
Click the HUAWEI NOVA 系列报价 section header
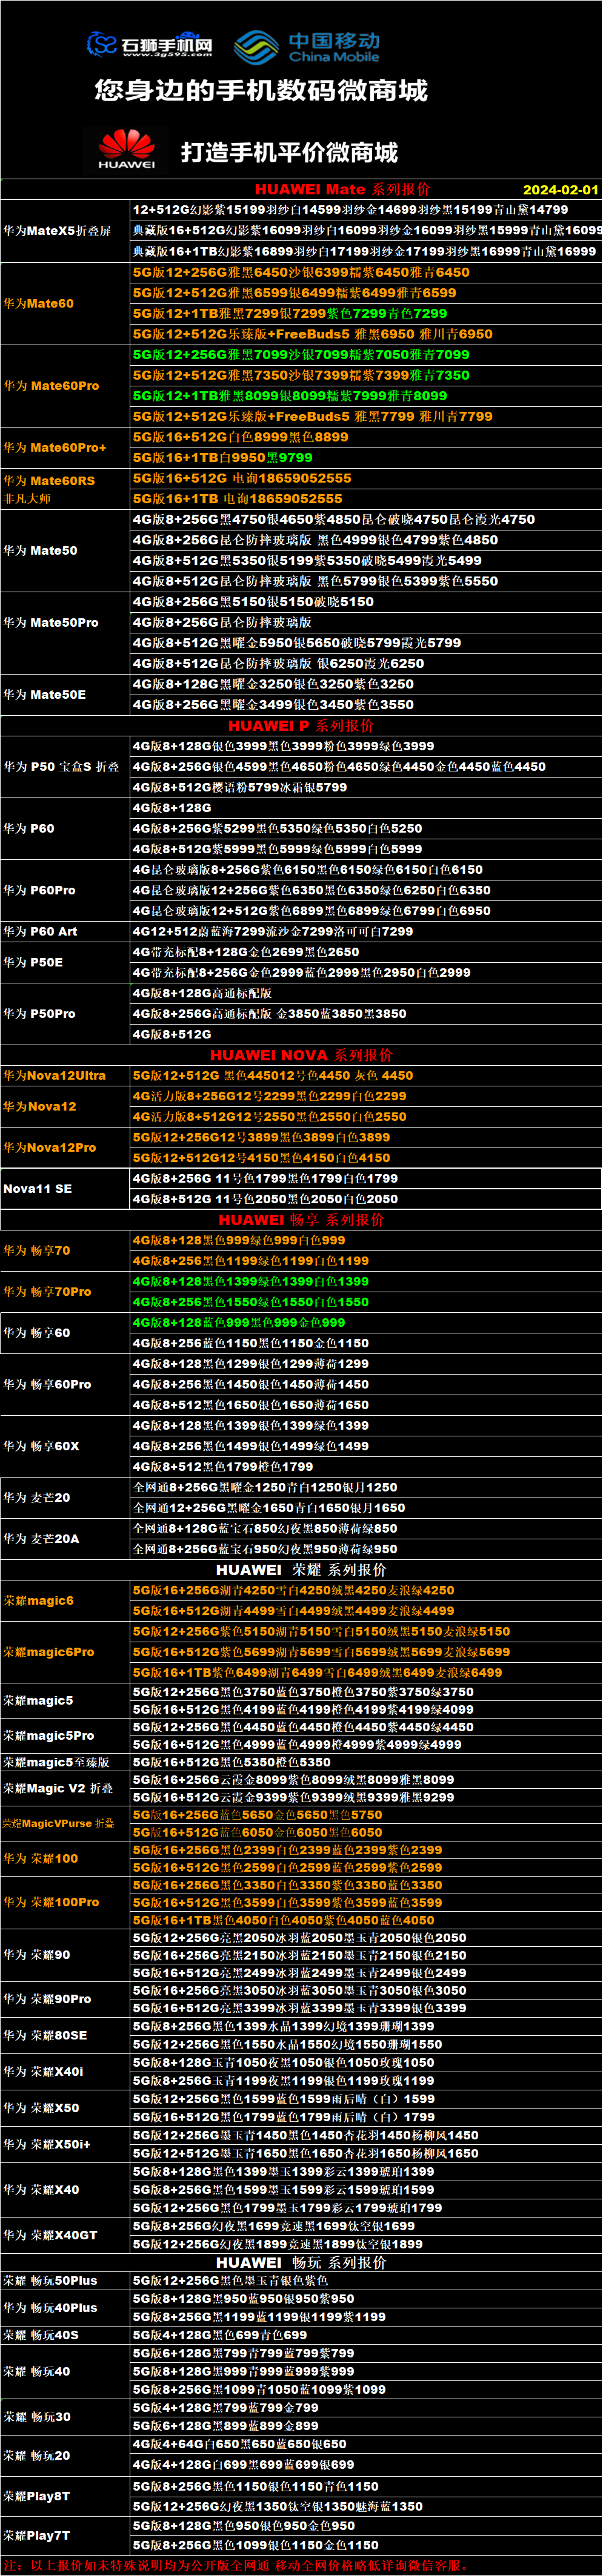click(x=301, y=1055)
